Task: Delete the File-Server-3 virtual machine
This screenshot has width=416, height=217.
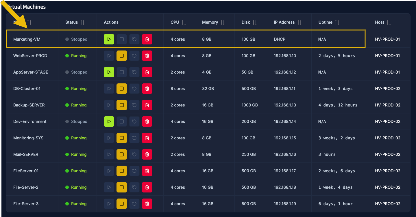Action: pyautogui.click(x=147, y=203)
